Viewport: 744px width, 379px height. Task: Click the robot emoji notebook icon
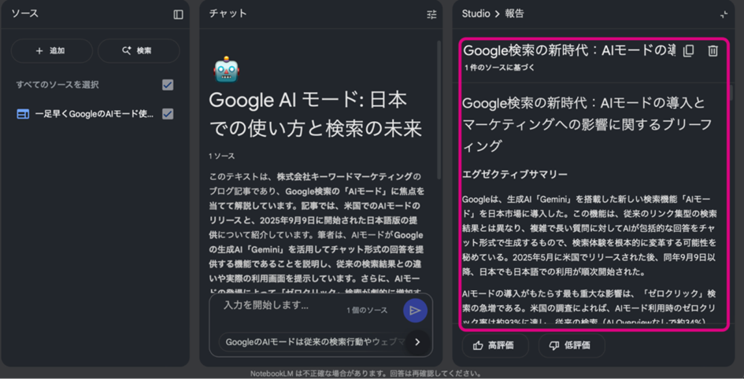226,71
